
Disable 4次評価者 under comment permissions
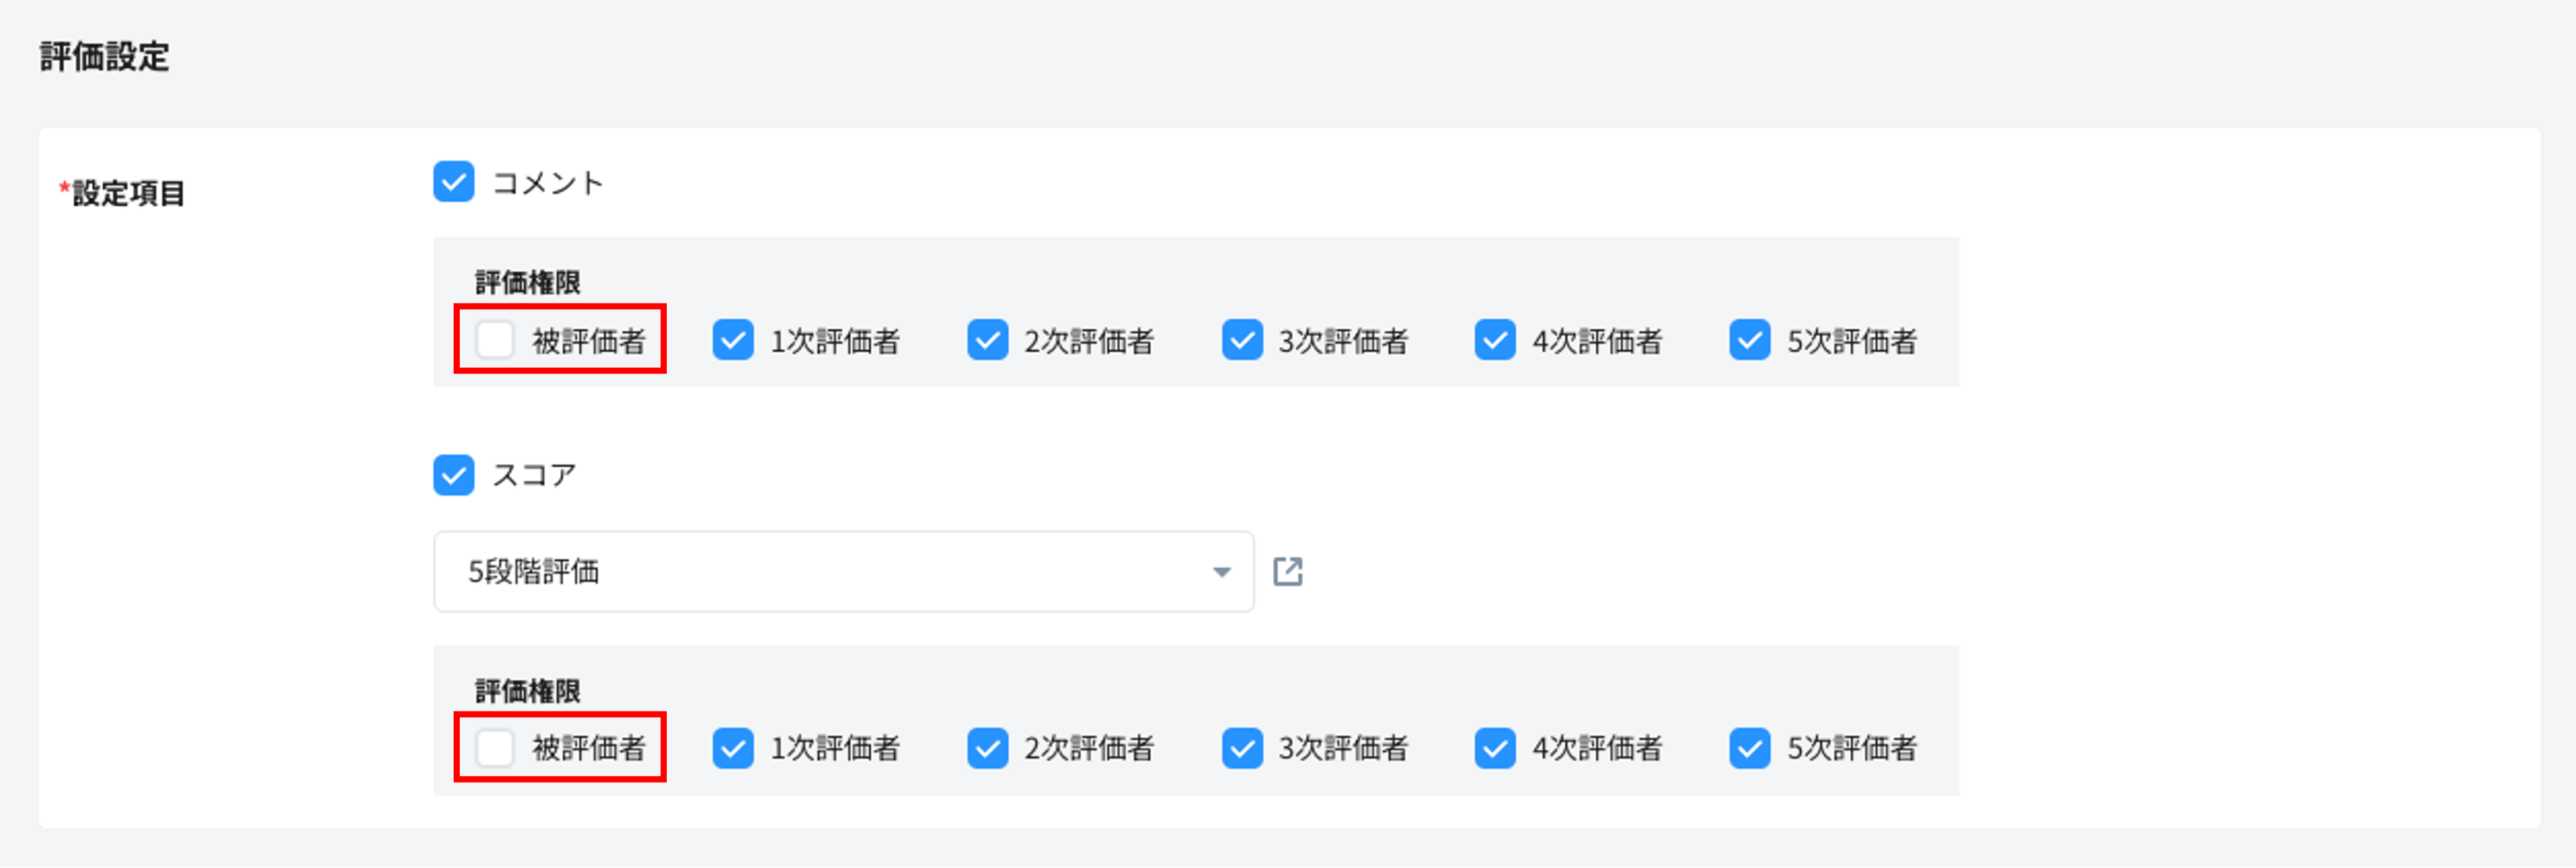(x=1496, y=341)
